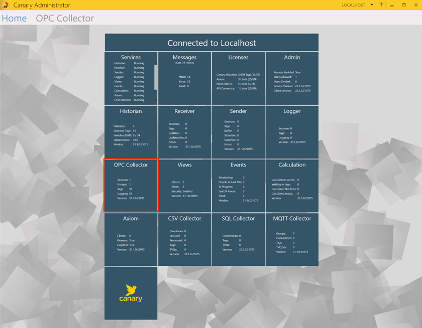This screenshot has height=328, width=422.
Task: Open the Admin tile
Action: pyautogui.click(x=292, y=78)
